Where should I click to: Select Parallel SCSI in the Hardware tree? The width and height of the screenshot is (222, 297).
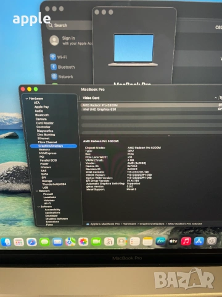pyautogui.click(x=48, y=160)
